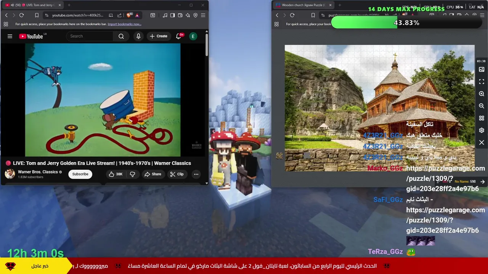Open the YouTube guide hamburger menu

pyautogui.click(x=10, y=36)
